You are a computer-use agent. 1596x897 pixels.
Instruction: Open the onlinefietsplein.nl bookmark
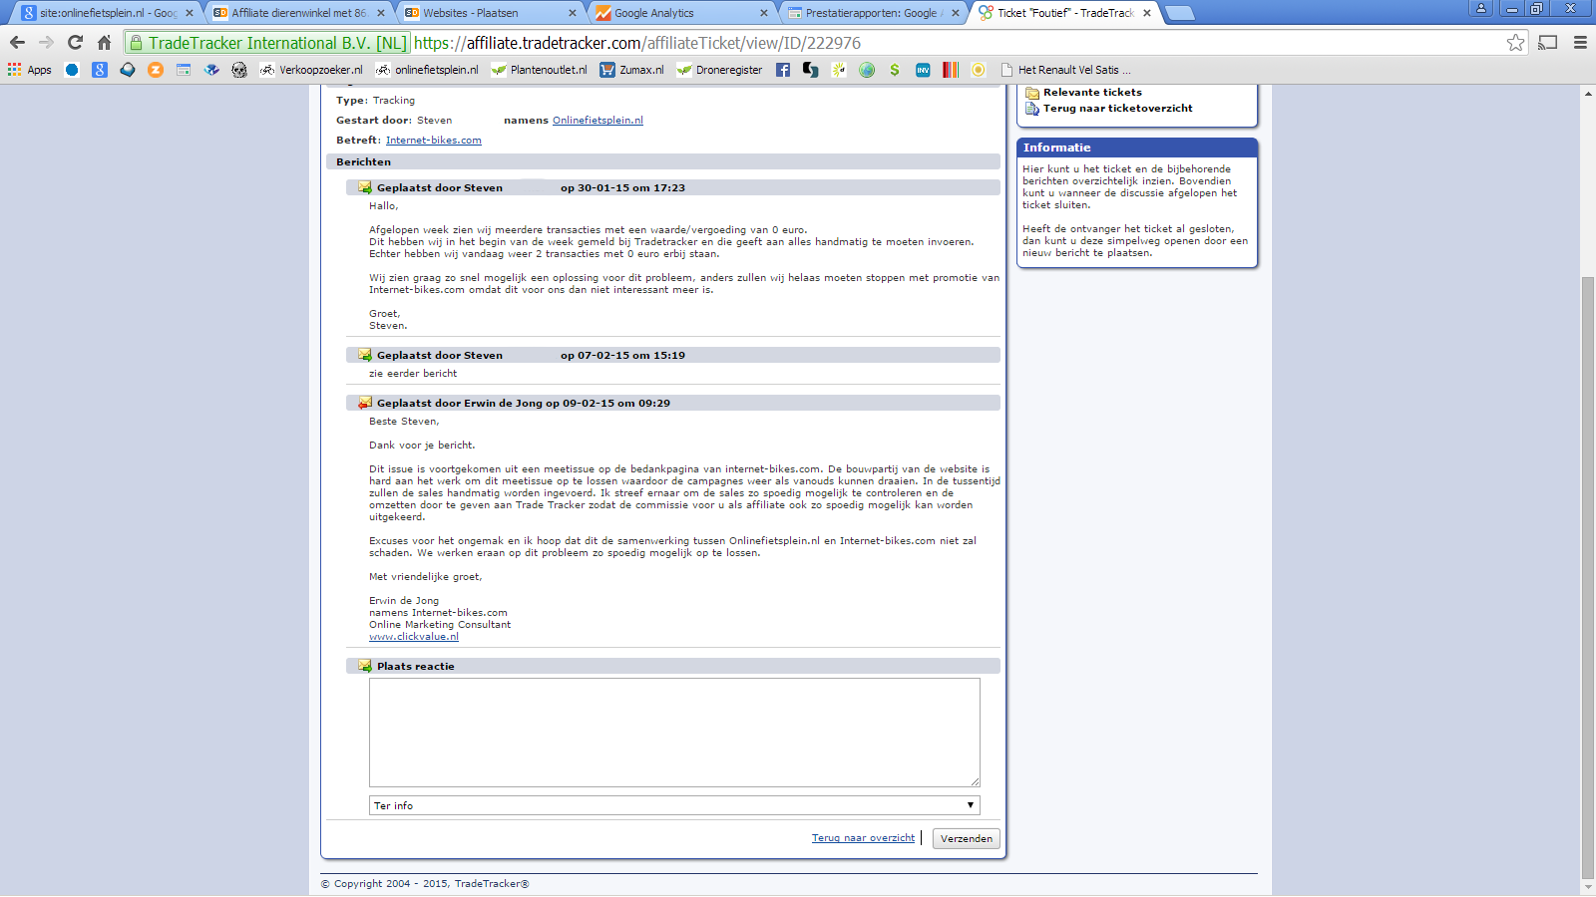tap(427, 70)
